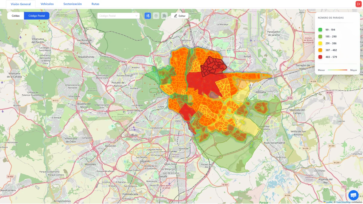Click the Brunete map label
Screen dimensions: 363x204
[17, 105]
